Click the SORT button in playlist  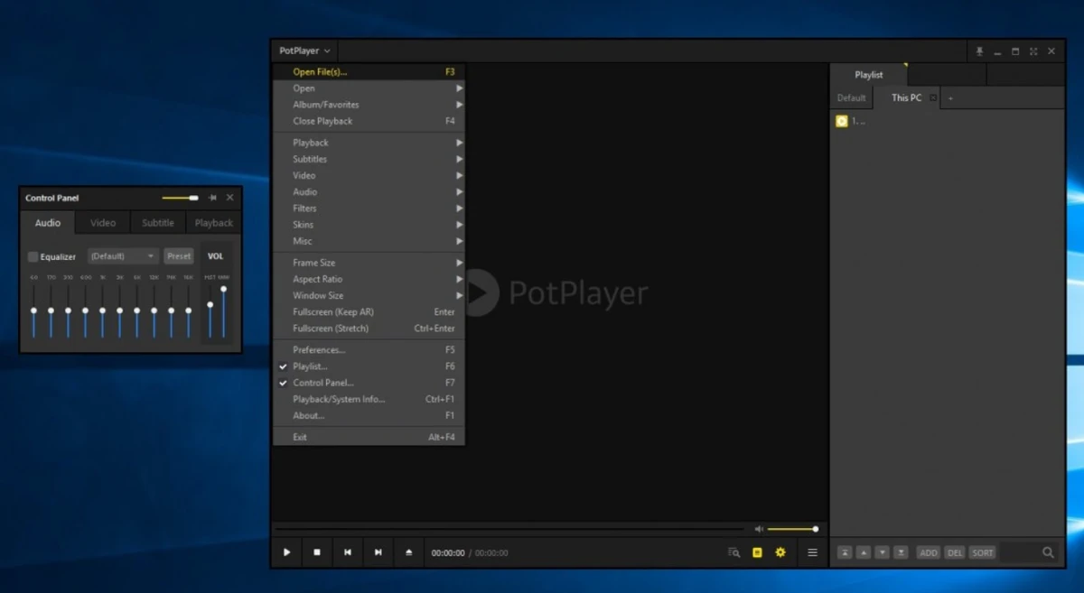(983, 552)
